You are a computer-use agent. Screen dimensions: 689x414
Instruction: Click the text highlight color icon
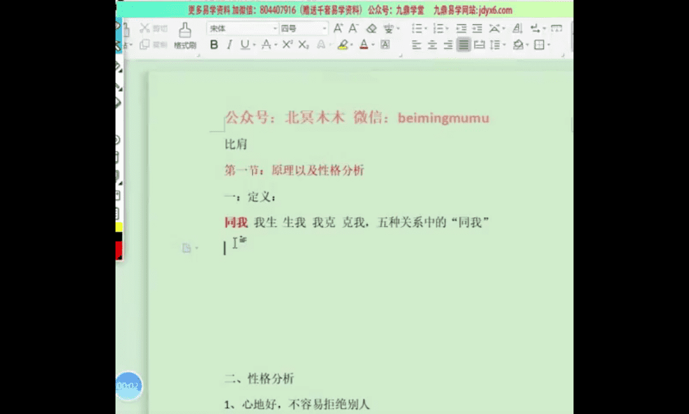point(343,45)
